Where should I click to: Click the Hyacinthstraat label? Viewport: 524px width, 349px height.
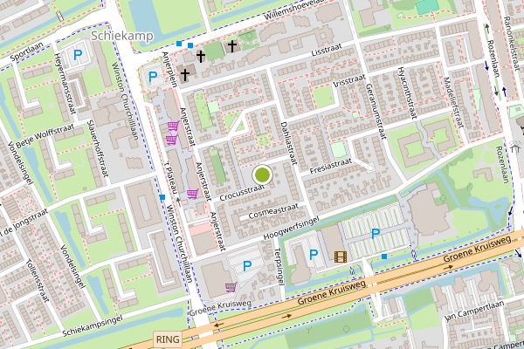pos(407,92)
